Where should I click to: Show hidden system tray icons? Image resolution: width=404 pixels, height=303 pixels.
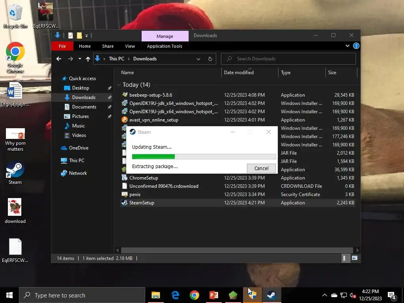[325, 295]
